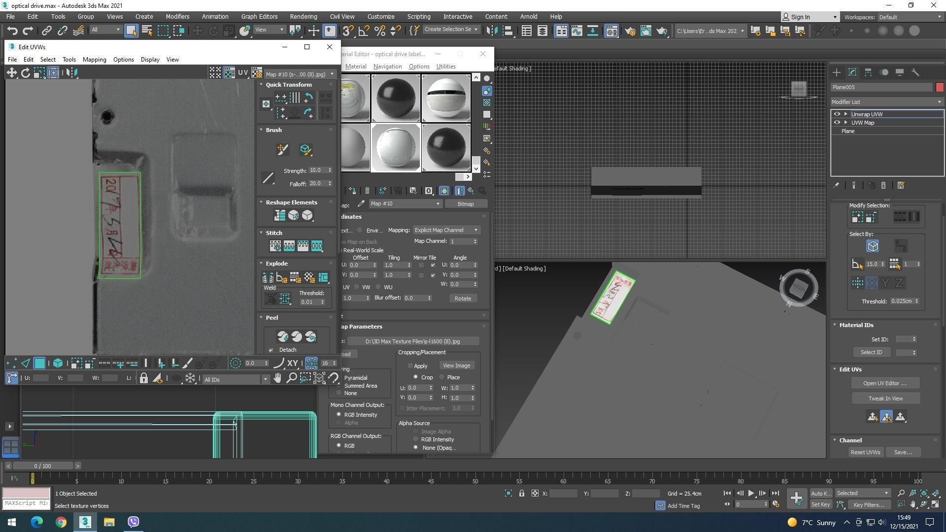
Task: Open Display menu in Edit UVWs
Action: point(150,60)
